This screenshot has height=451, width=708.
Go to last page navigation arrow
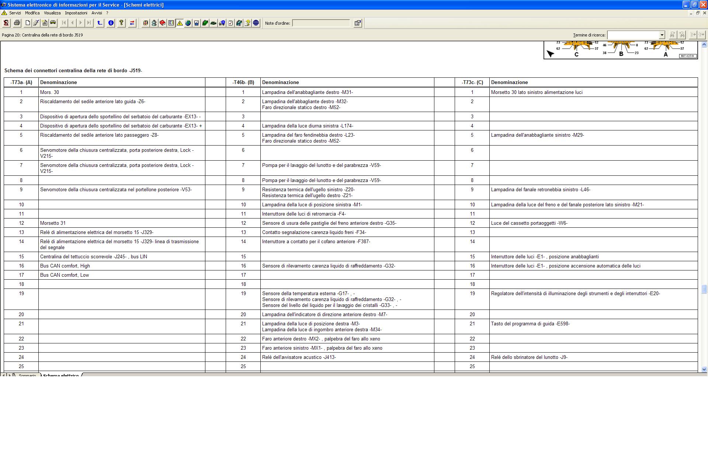[89, 23]
